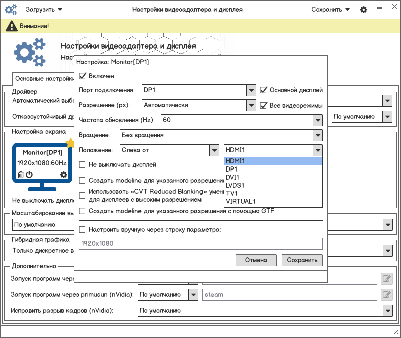This screenshot has height=338, width=401.
Task: Open Monitor[DP1] gear settings icon
Action: pos(64,175)
